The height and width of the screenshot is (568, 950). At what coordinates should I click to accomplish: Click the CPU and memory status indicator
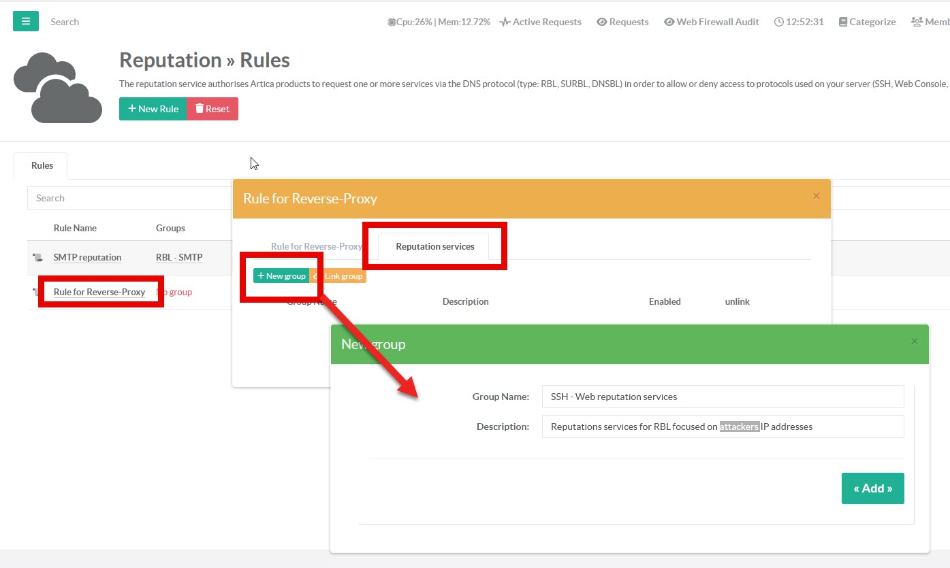coord(439,22)
